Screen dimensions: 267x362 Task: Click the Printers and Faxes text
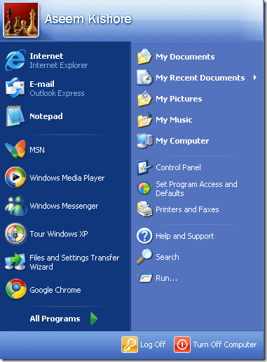tap(187, 209)
